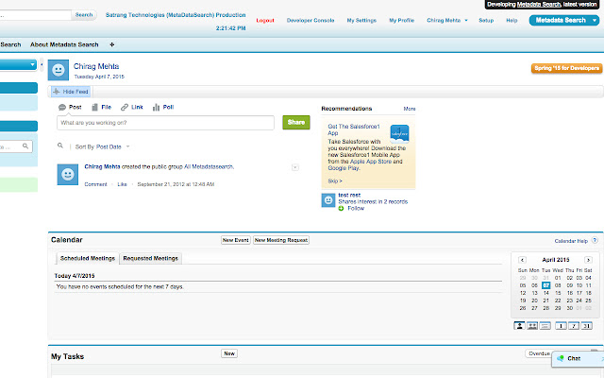Switch to single user calendar view
This screenshot has height=378, width=604.
[519, 326]
